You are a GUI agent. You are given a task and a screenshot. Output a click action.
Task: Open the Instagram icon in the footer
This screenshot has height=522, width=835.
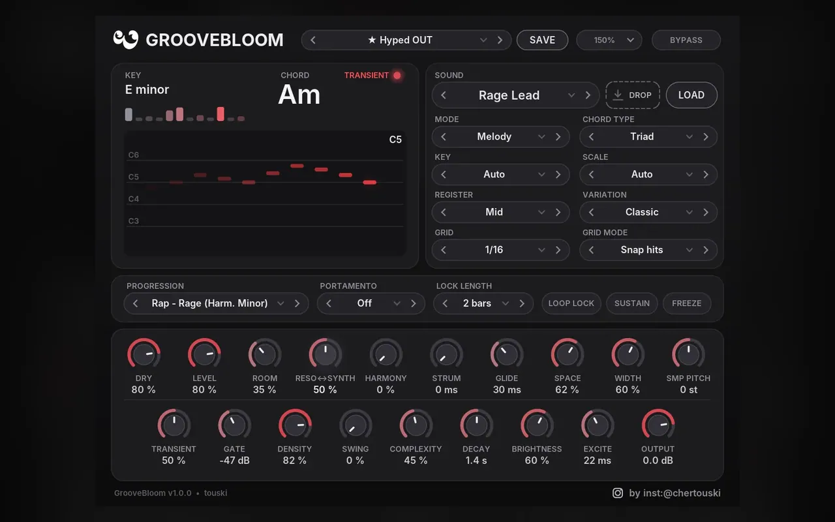[x=618, y=493]
